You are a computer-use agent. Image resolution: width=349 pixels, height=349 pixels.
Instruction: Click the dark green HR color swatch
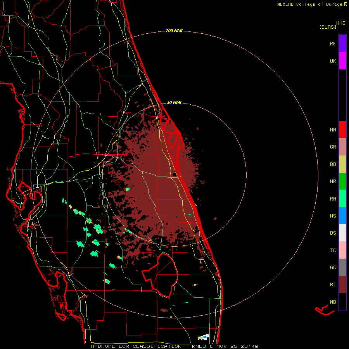(342, 181)
